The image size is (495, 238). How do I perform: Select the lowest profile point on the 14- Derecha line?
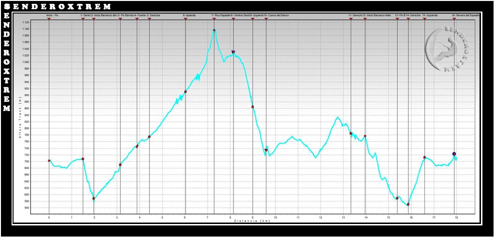[x=408, y=204]
